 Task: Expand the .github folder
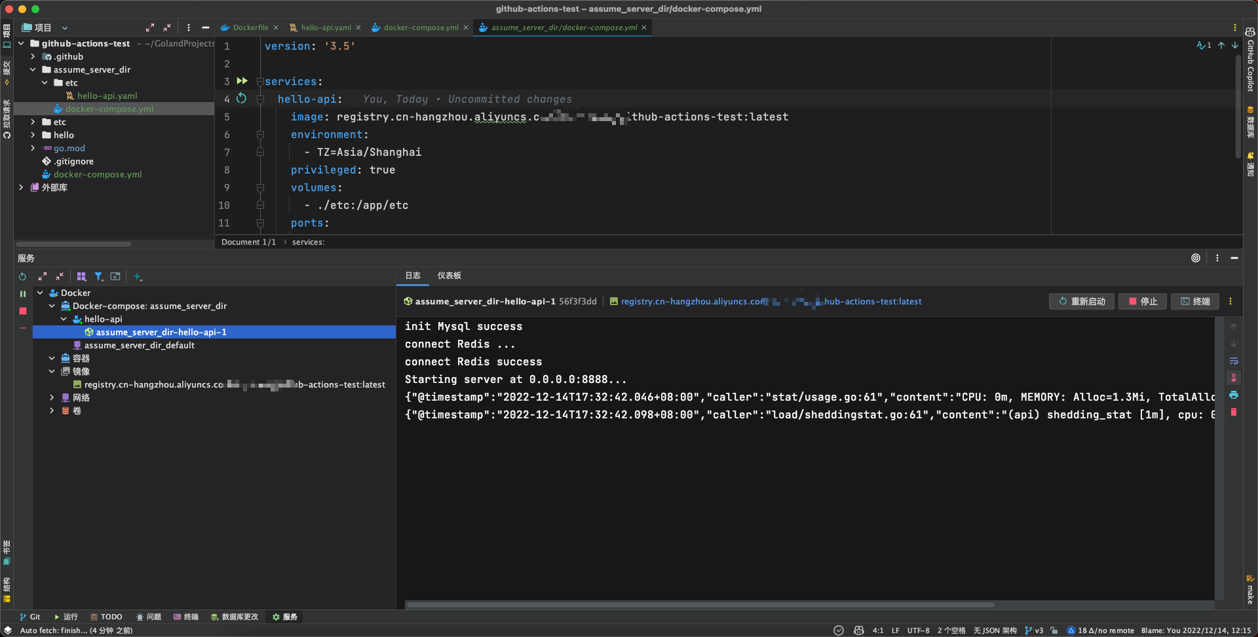33,56
